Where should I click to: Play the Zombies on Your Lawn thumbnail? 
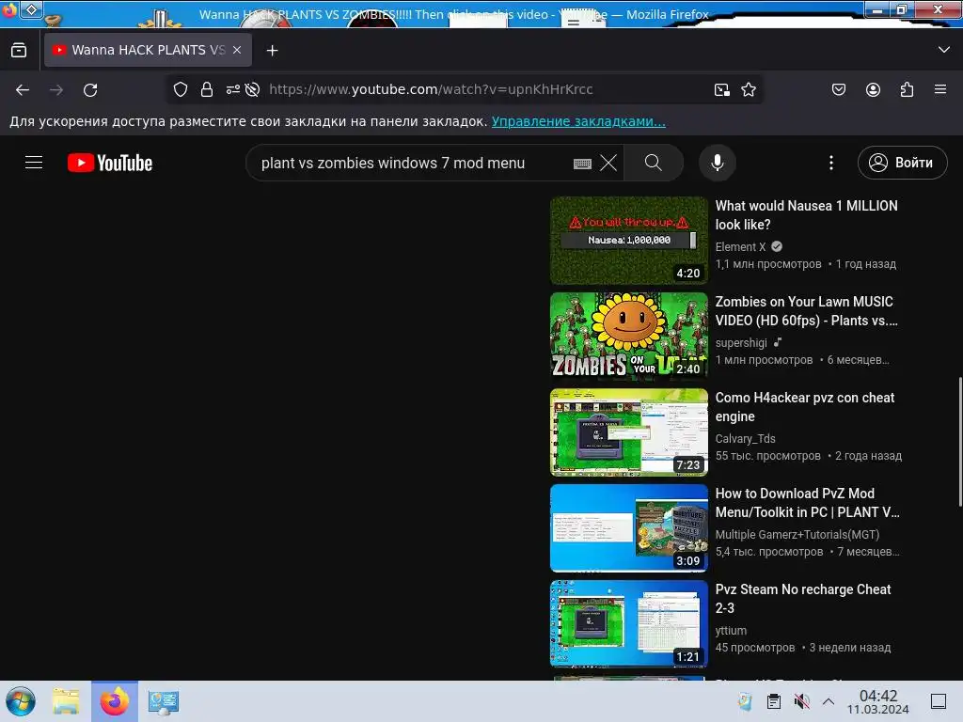point(629,337)
